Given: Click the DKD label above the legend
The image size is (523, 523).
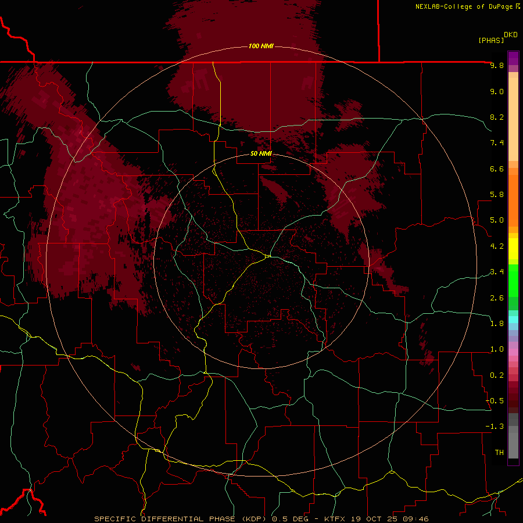Looking at the screenshot, I should (x=511, y=35).
